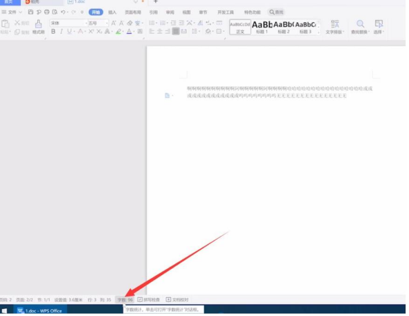Viewport: 409px width, 316px height.
Task: Align paragraph text to the left
Action: [152, 31]
